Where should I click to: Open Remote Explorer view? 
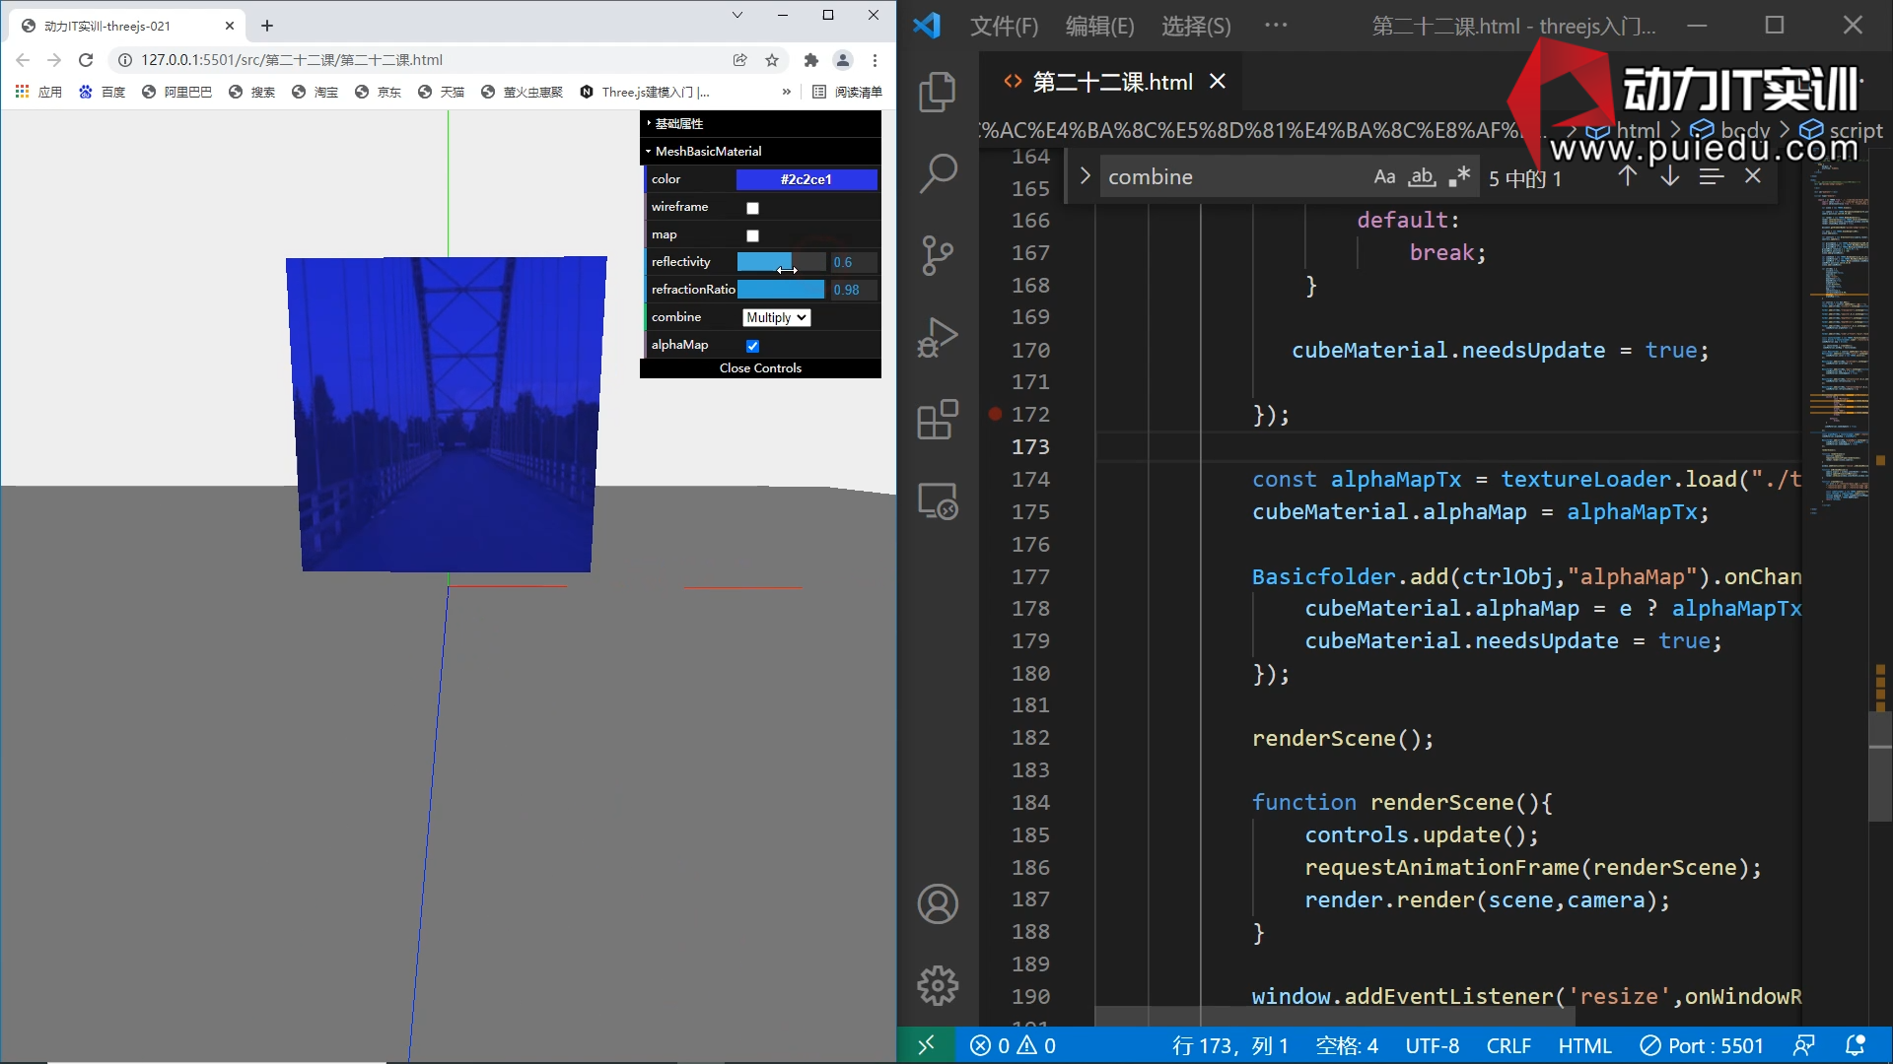tap(937, 500)
